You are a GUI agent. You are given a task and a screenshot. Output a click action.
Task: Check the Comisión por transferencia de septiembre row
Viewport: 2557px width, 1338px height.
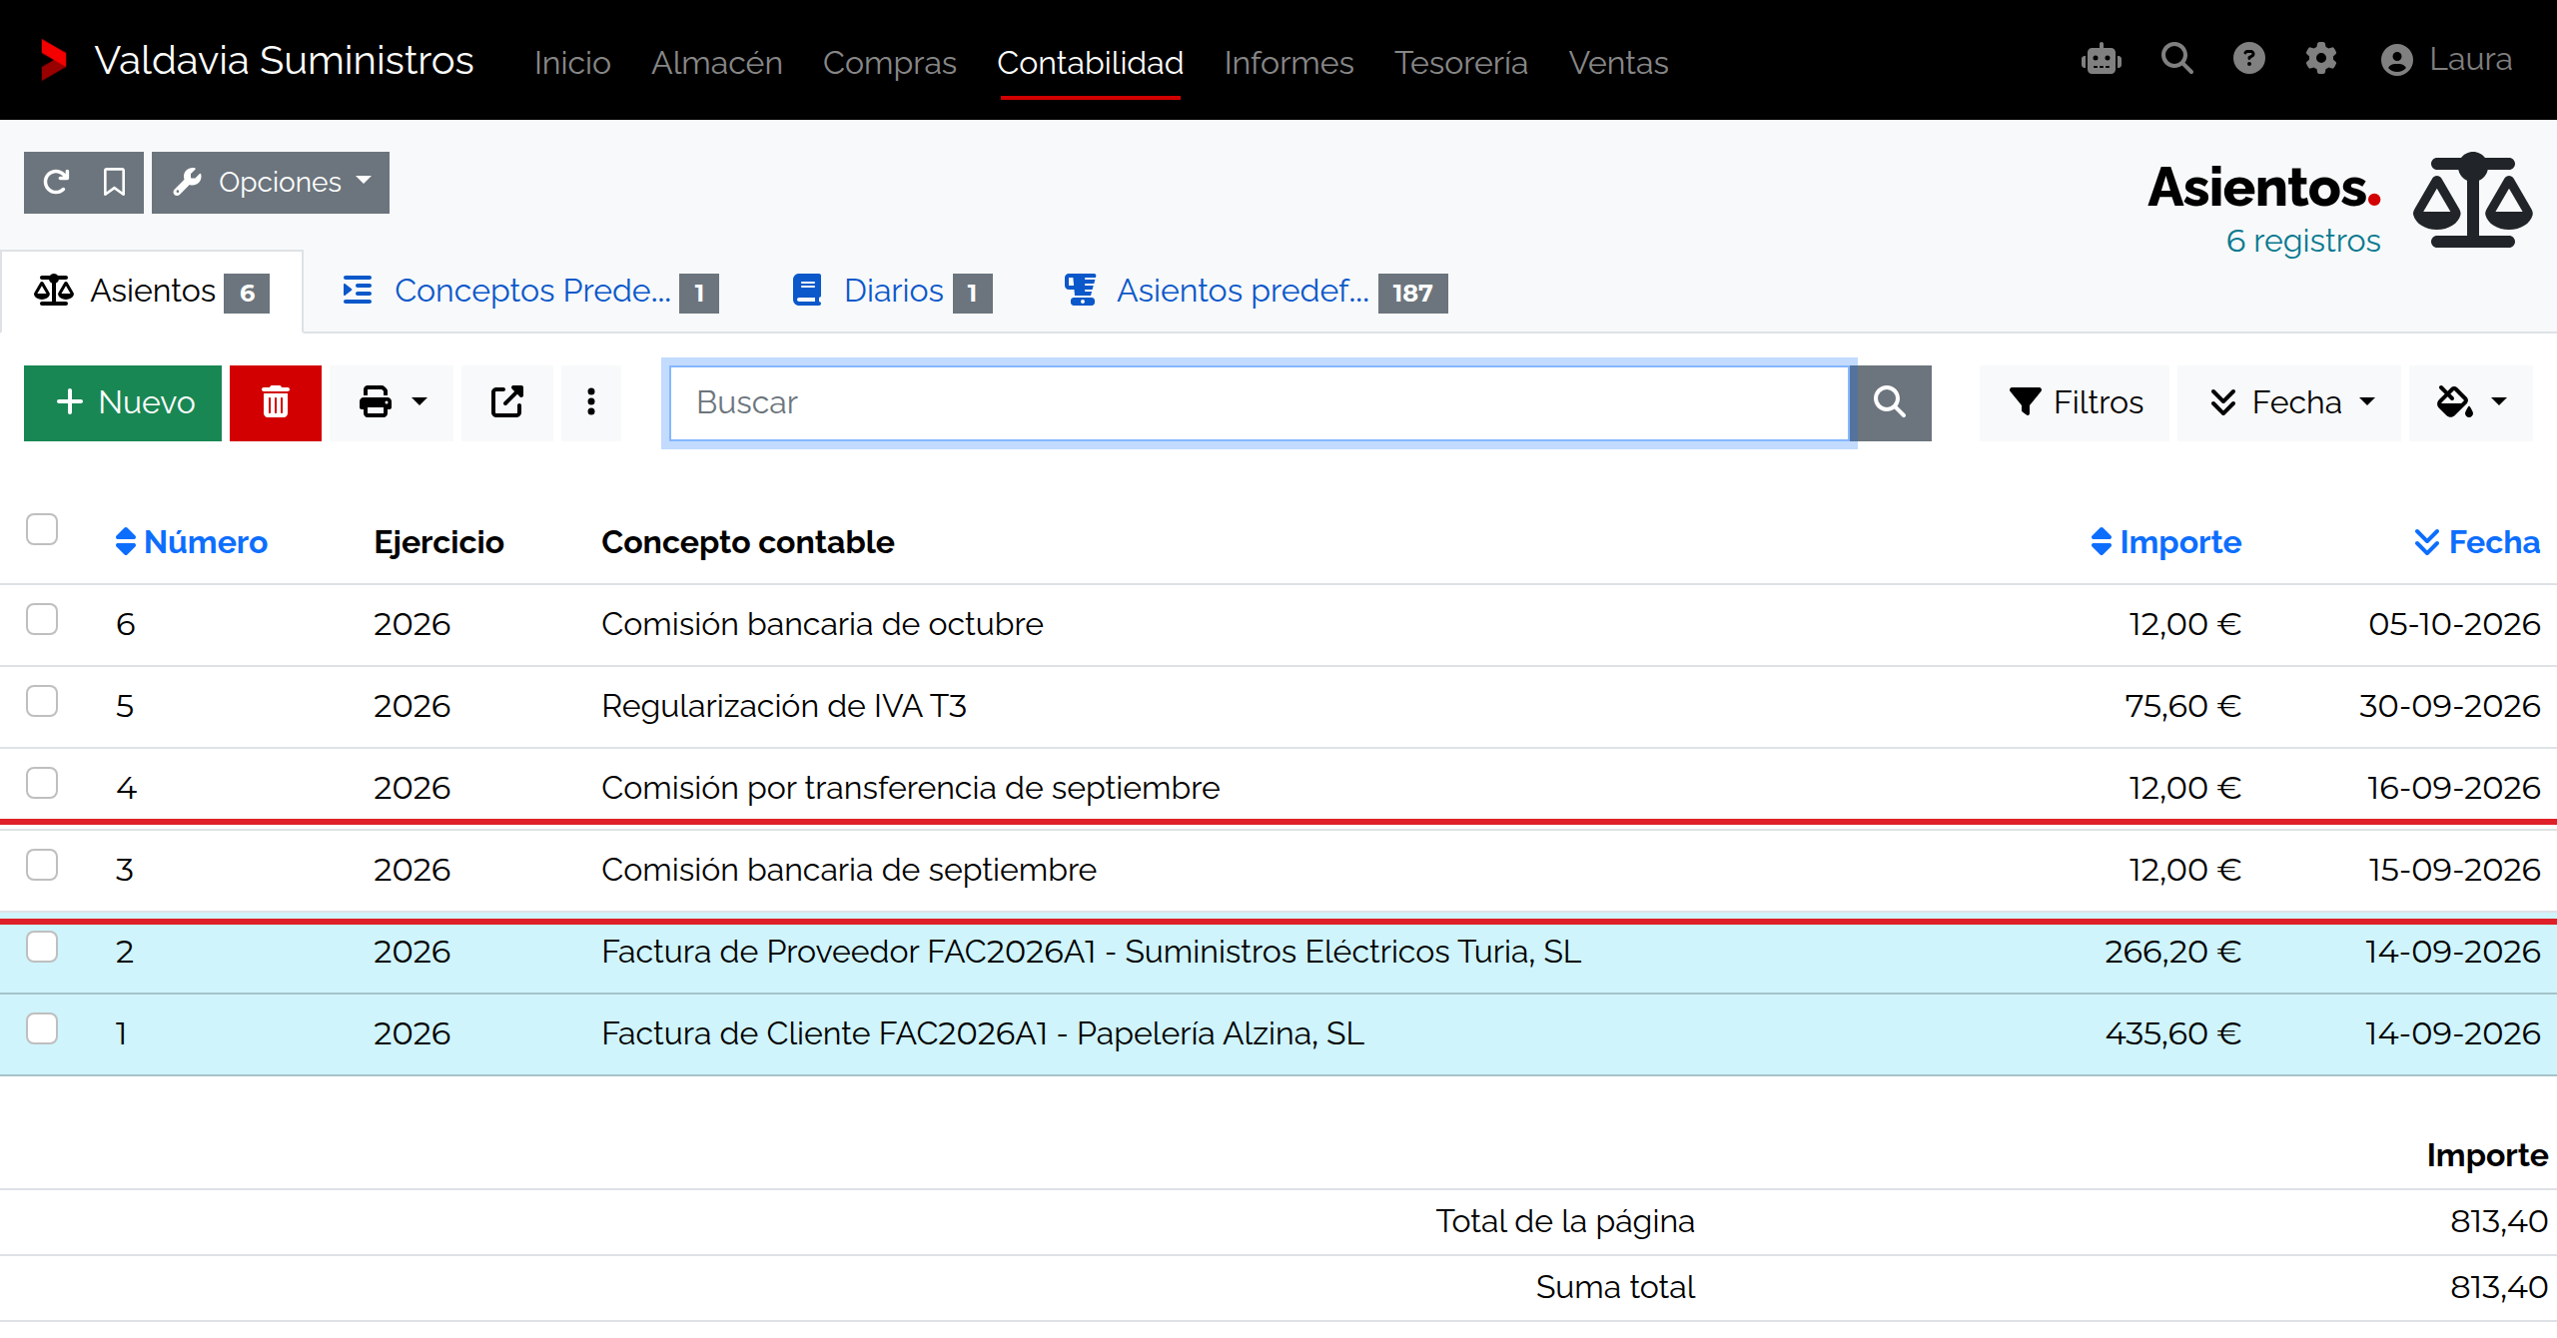click(42, 783)
